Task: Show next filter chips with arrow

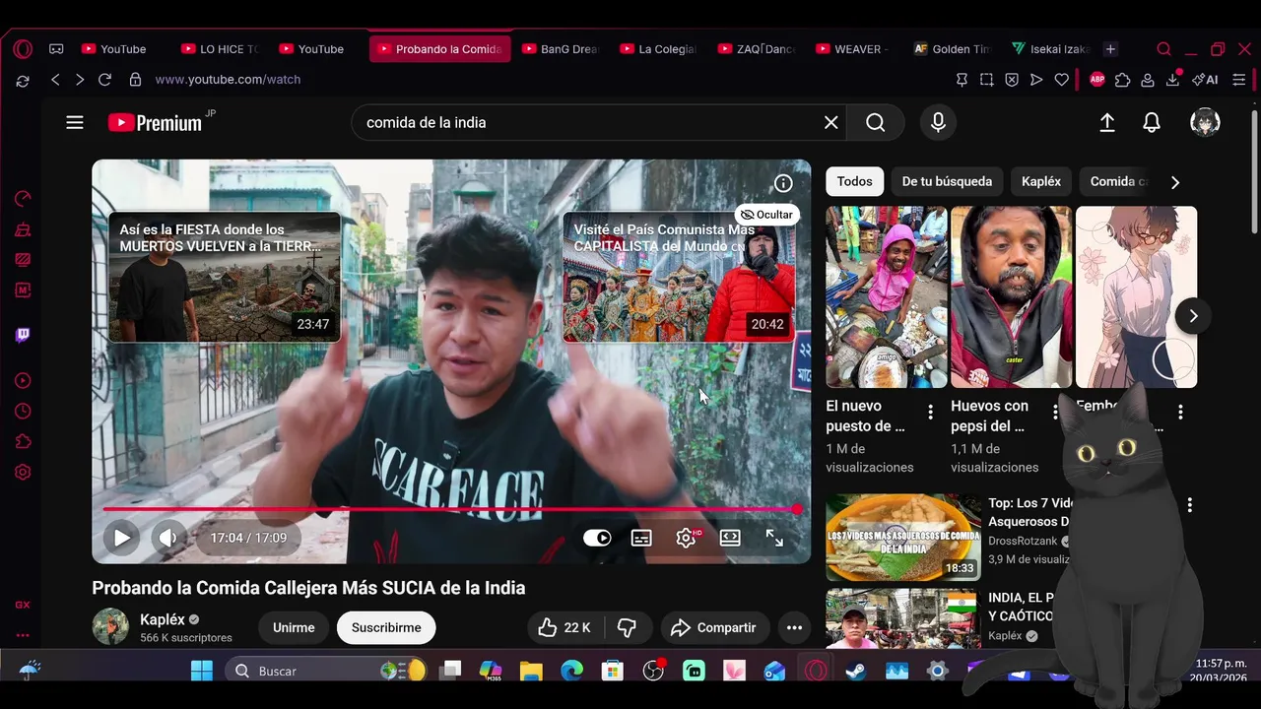Action: [1174, 182]
